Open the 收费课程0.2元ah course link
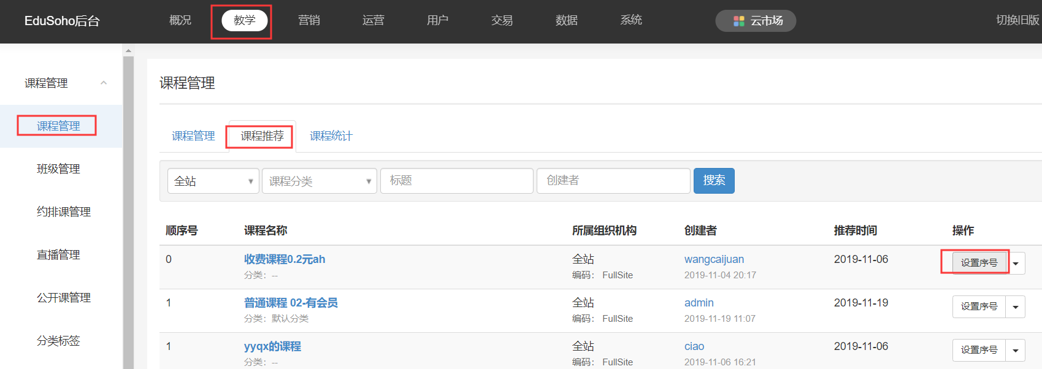The height and width of the screenshot is (369, 1042). (285, 259)
